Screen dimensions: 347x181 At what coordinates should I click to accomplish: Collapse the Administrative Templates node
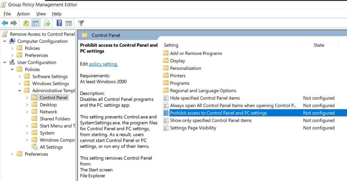(x=20, y=91)
